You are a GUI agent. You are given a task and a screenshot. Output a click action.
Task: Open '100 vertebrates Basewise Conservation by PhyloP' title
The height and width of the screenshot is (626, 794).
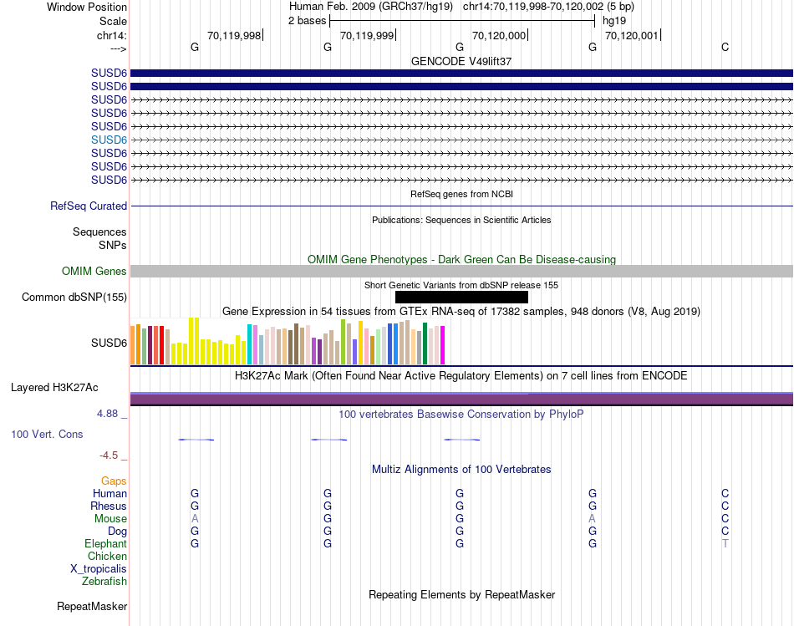tap(461, 415)
